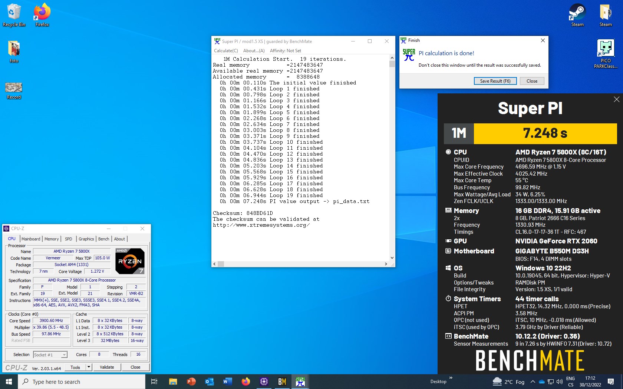
Task: Click the GIGABYTE B550M DS3H motherboard text
Action: point(552,251)
